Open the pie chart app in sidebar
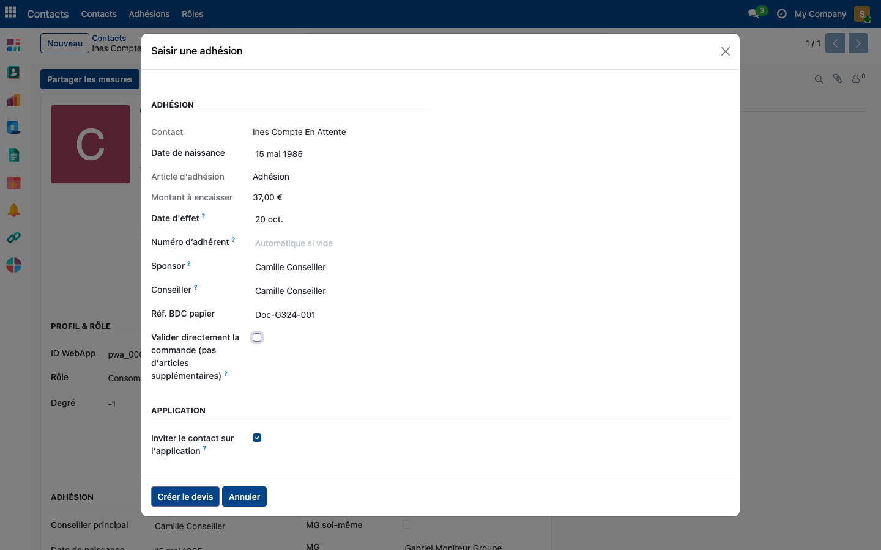 point(13,265)
